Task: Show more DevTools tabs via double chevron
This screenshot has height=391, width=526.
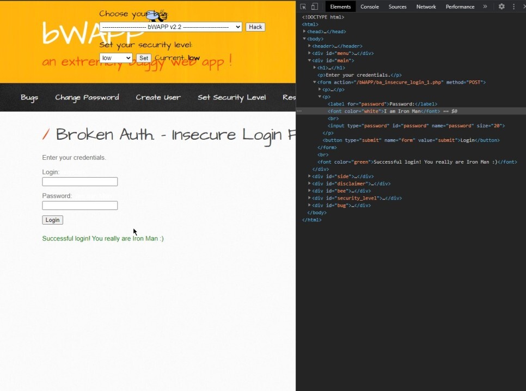Action: coord(485,7)
